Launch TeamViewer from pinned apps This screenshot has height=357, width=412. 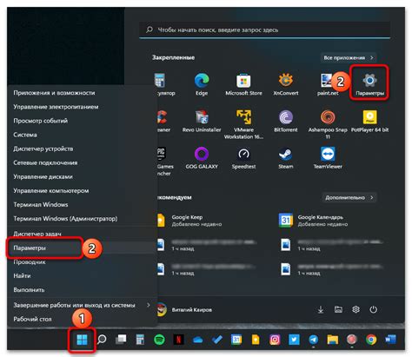pos(328,157)
